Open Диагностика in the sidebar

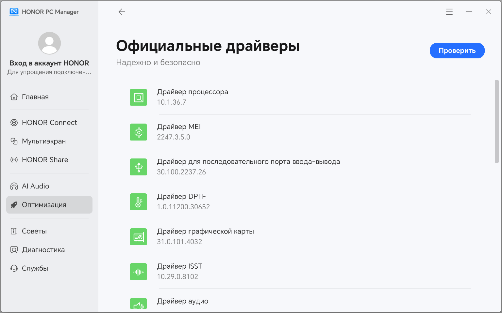pos(43,250)
